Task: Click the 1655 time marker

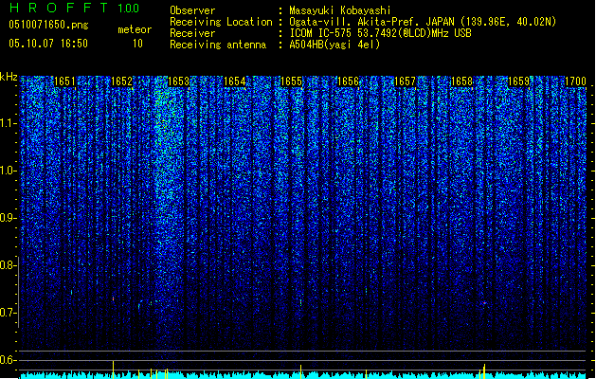Action: coord(291,81)
